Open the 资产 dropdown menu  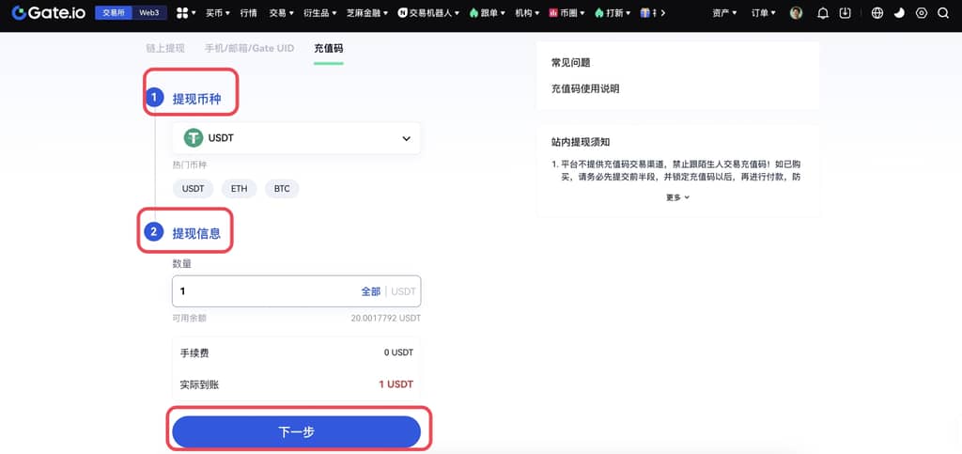[724, 13]
